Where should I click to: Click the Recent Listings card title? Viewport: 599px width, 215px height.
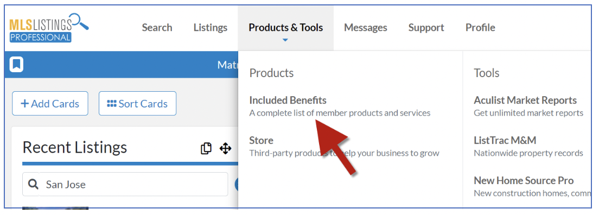click(x=75, y=148)
